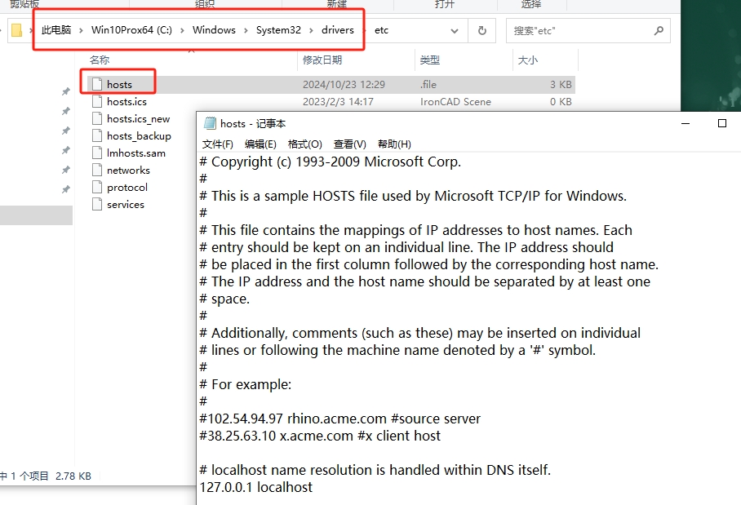The width and height of the screenshot is (741, 505).
Task: Click the lmhosts.sam file icon
Action: [x=97, y=153]
